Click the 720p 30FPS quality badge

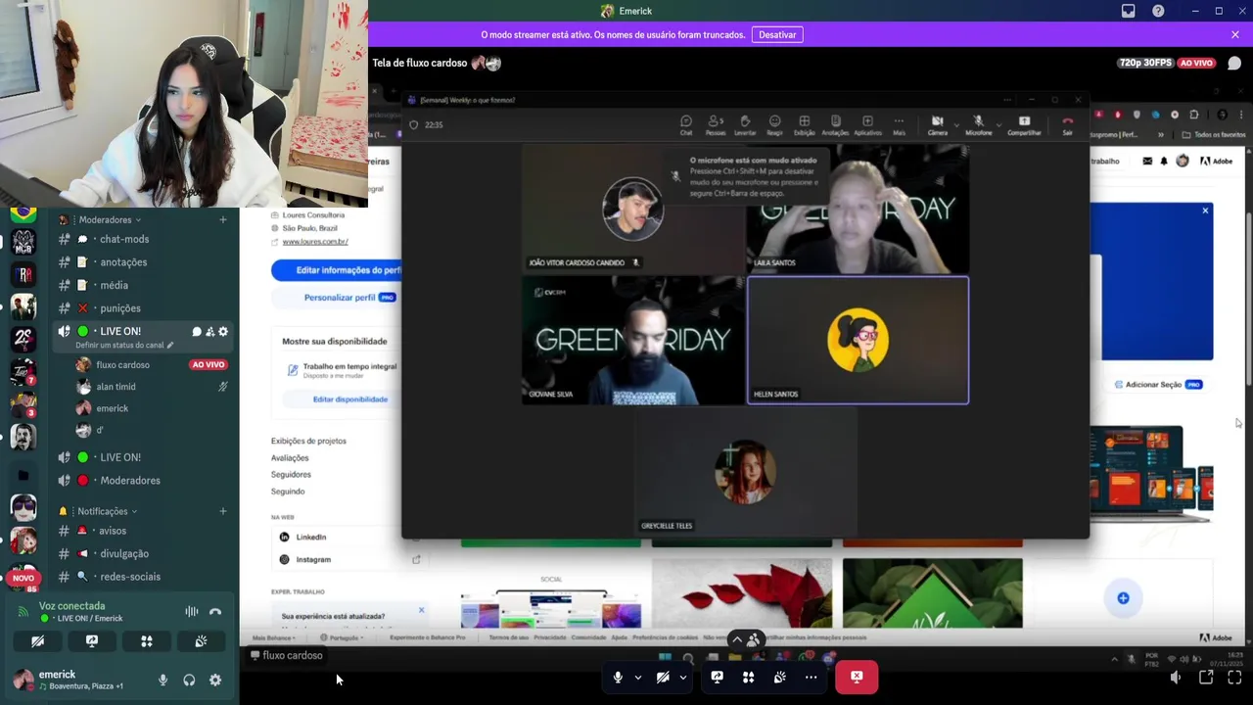[1145, 63]
